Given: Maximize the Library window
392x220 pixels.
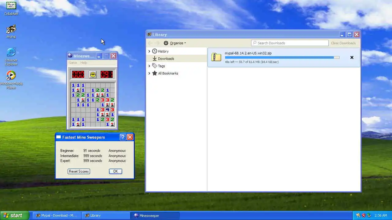Looking at the screenshot, I should tap(349, 35).
